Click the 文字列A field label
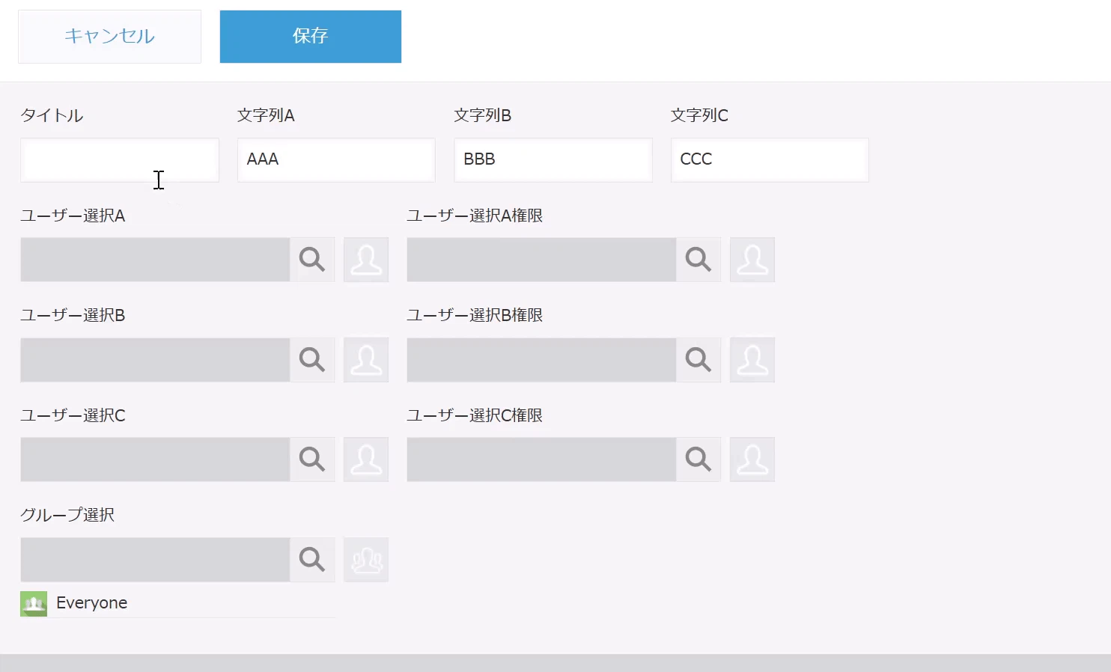Image resolution: width=1111 pixels, height=672 pixels. point(266,115)
